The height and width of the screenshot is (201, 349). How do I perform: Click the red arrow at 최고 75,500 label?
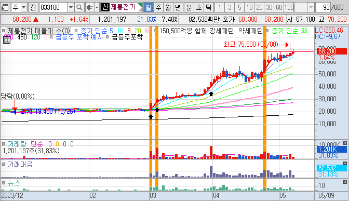pyautogui.click(x=285, y=45)
